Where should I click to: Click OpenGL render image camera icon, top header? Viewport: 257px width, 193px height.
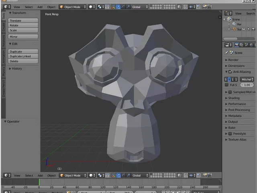[x=204, y=7]
